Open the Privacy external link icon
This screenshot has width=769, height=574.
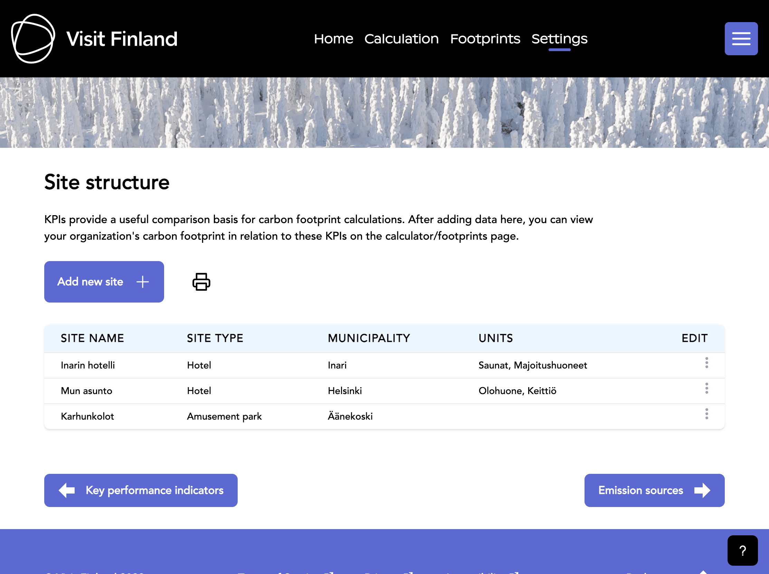410,572
